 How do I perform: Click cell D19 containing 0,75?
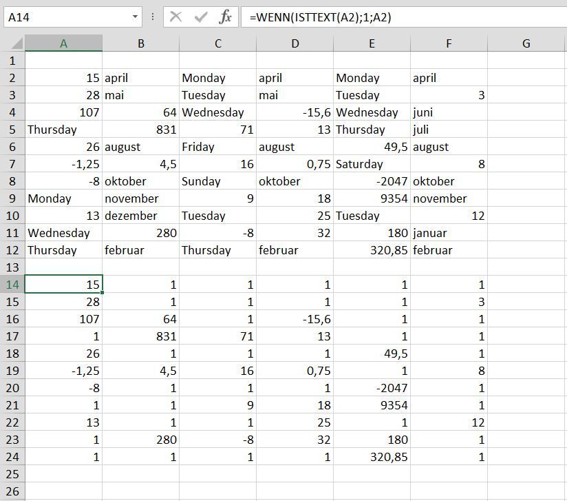tap(295, 371)
